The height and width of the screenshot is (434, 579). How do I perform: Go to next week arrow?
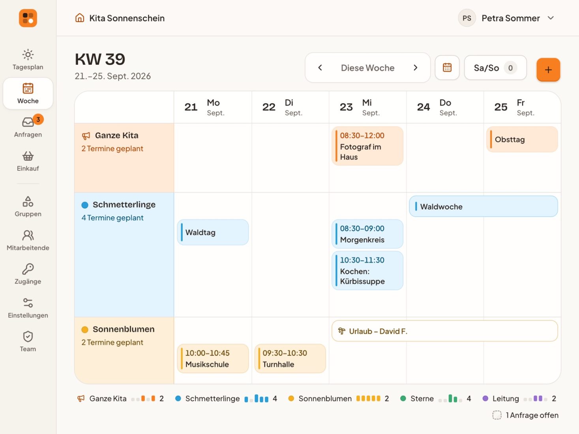(415, 68)
